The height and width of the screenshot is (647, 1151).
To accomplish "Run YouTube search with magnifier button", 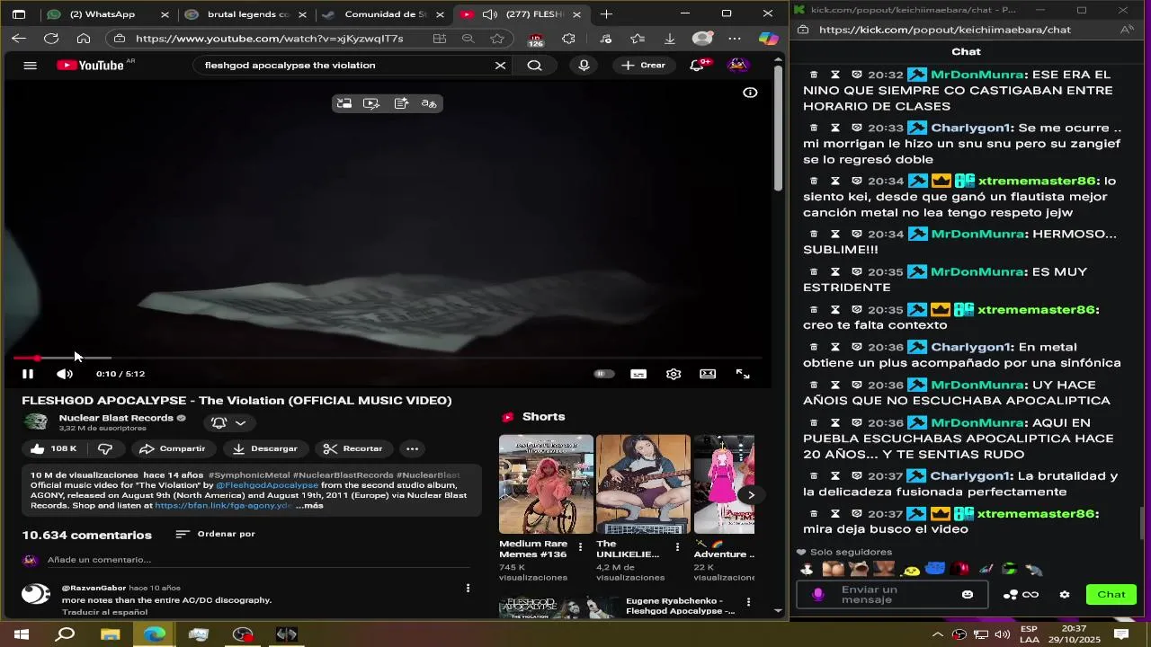I will click(x=534, y=65).
